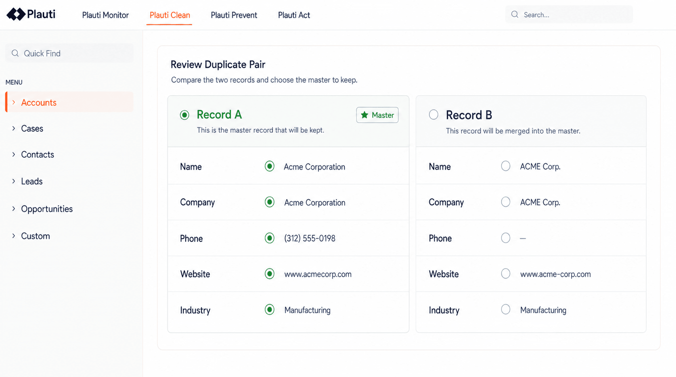
Task: Select Record A as master
Action: (x=184, y=115)
